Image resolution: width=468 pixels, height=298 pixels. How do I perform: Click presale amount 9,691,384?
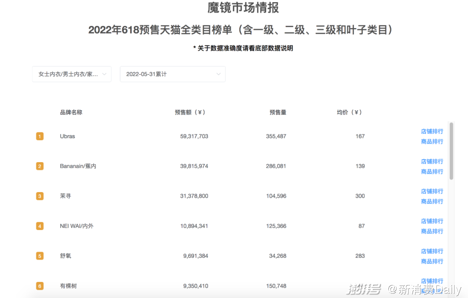coord(195,256)
